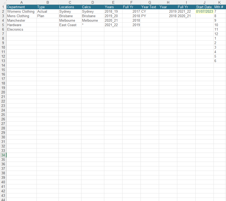Click the 2018 cell in Year column
Viewport: 226px width, 201px height.
click(x=168, y=16)
